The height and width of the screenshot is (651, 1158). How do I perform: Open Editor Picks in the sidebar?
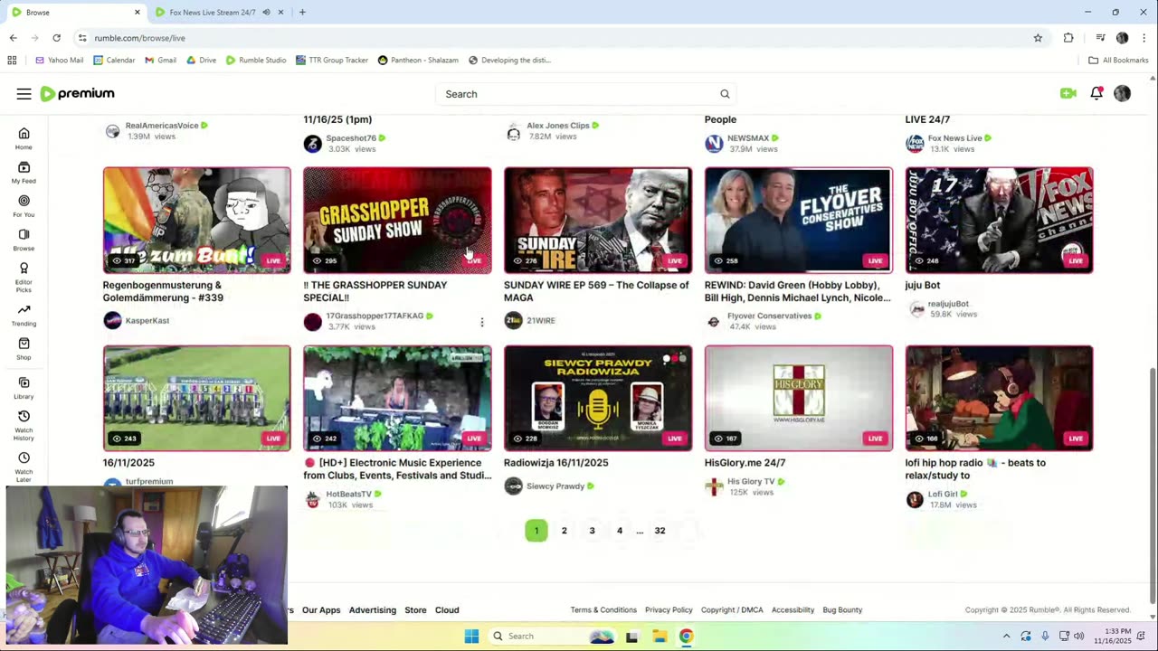click(x=24, y=275)
